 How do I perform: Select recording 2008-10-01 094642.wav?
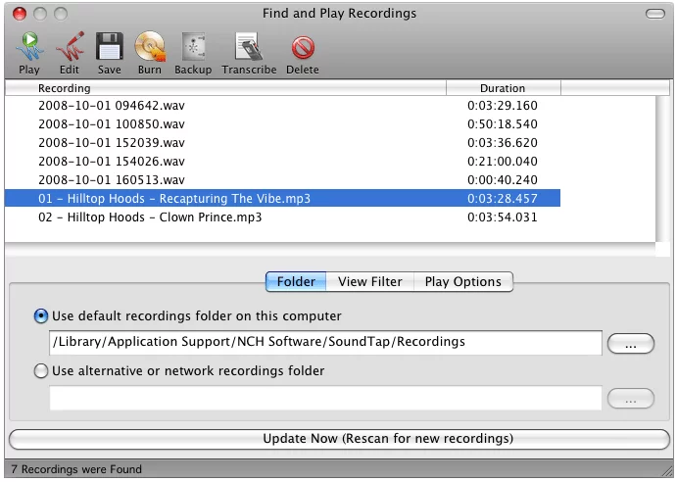click(x=111, y=106)
